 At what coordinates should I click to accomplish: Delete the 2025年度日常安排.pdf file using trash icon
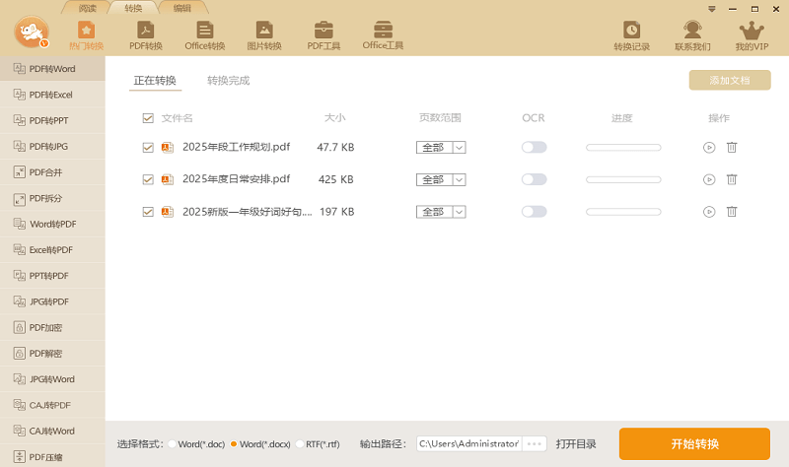point(732,179)
